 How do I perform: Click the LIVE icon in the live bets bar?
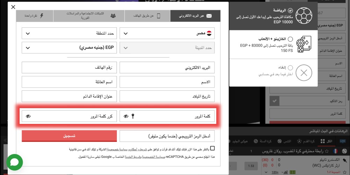click(x=342, y=141)
